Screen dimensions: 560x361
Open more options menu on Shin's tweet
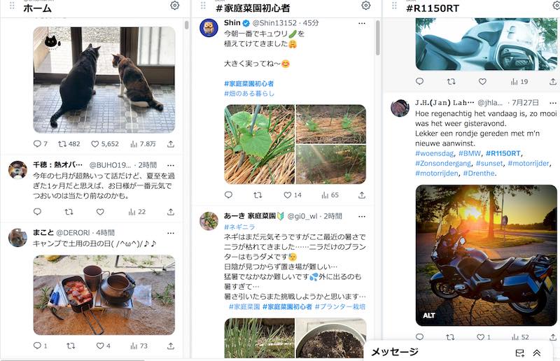pos(362,23)
